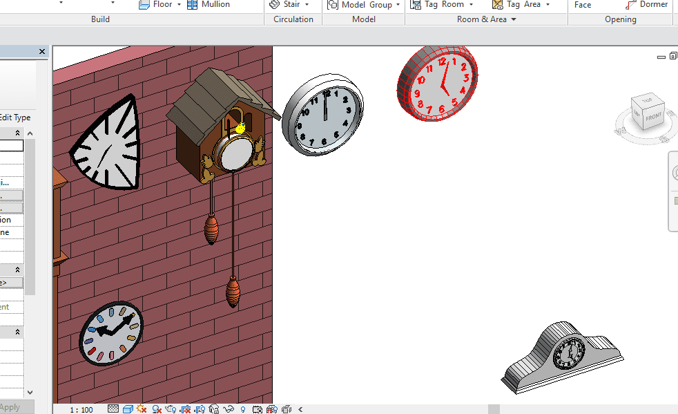The width and height of the screenshot is (678, 414).
Task: Open the Tag Area dropdown arrow
Action: [x=548, y=5]
